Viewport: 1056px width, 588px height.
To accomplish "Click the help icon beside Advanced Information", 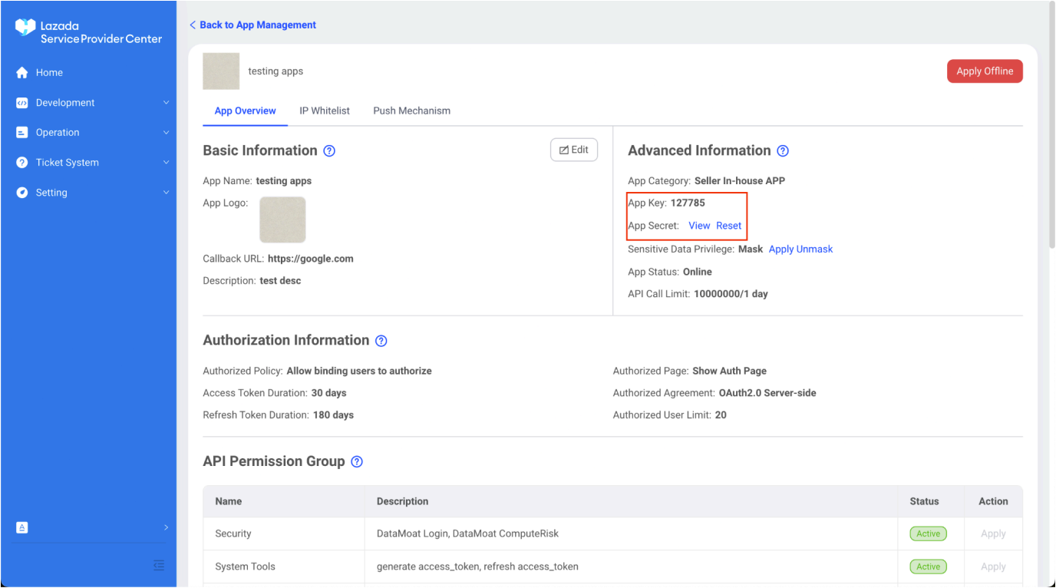I will tap(783, 151).
